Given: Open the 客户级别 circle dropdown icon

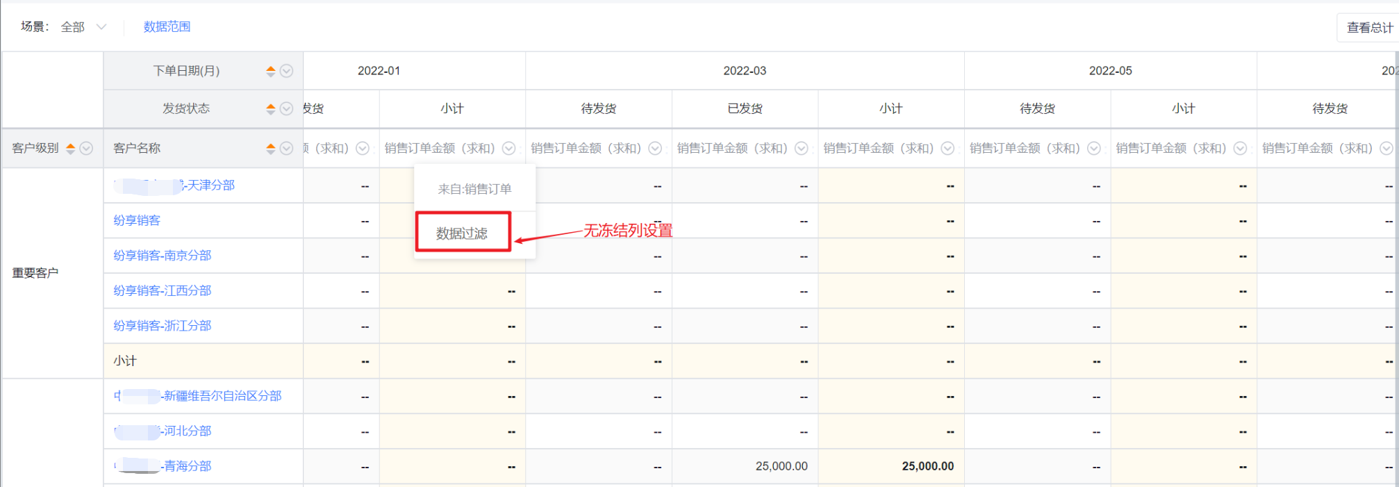Looking at the screenshot, I should coord(86,148).
